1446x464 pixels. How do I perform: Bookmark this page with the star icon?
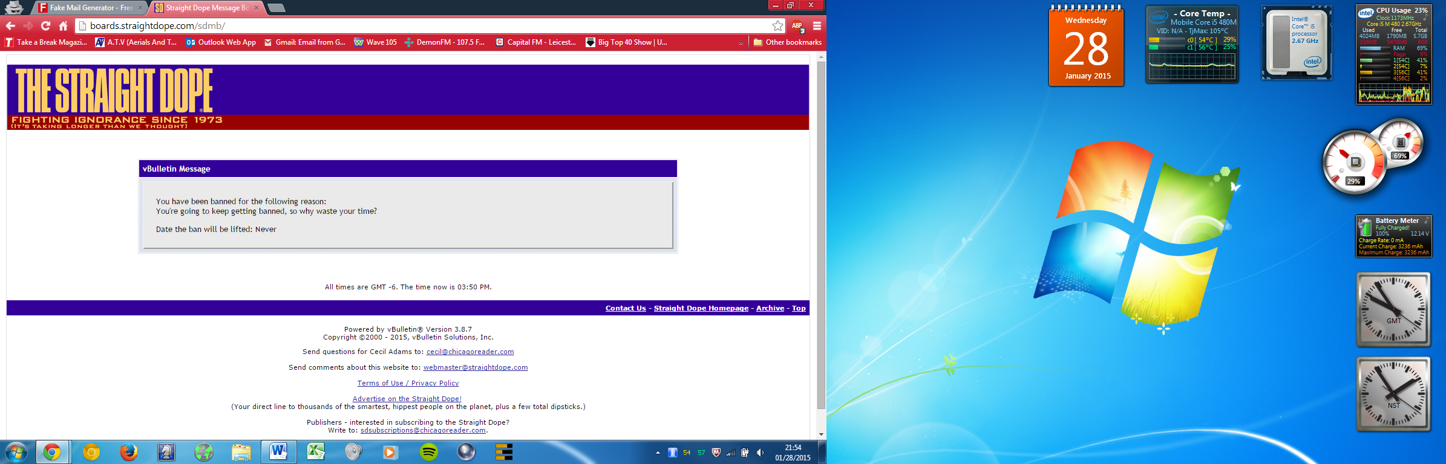click(x=777, y=26)
